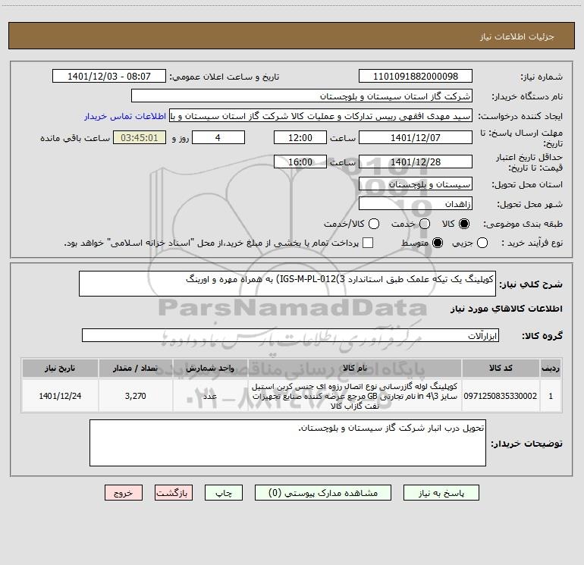584x565 pixels.
Task: Click the چاپ print button
Action: 224,493
